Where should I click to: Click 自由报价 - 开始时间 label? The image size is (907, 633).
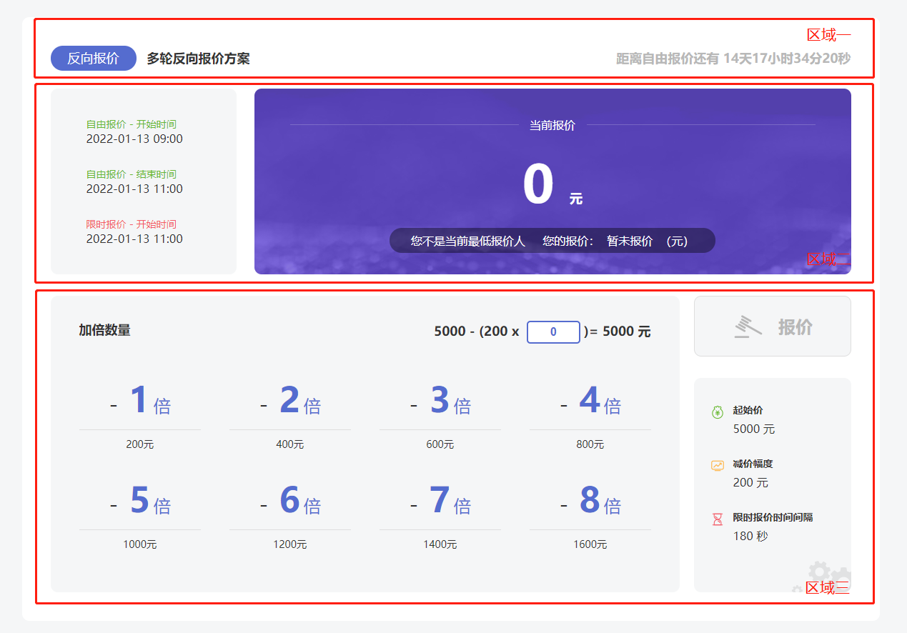click(x=131, y=124)
